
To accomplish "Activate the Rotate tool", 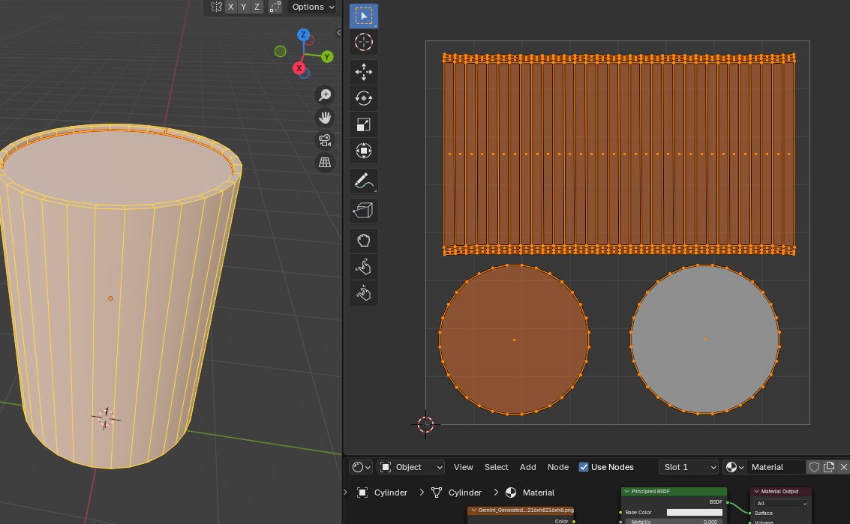I will click(364, 98).
